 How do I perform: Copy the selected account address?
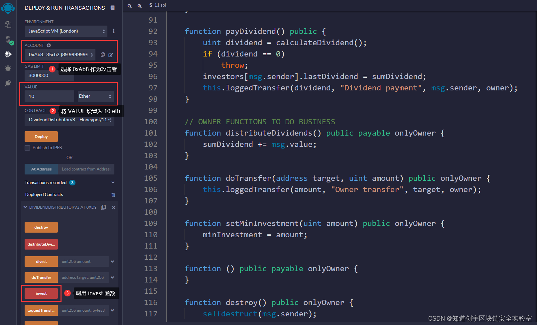coord(103,54)
